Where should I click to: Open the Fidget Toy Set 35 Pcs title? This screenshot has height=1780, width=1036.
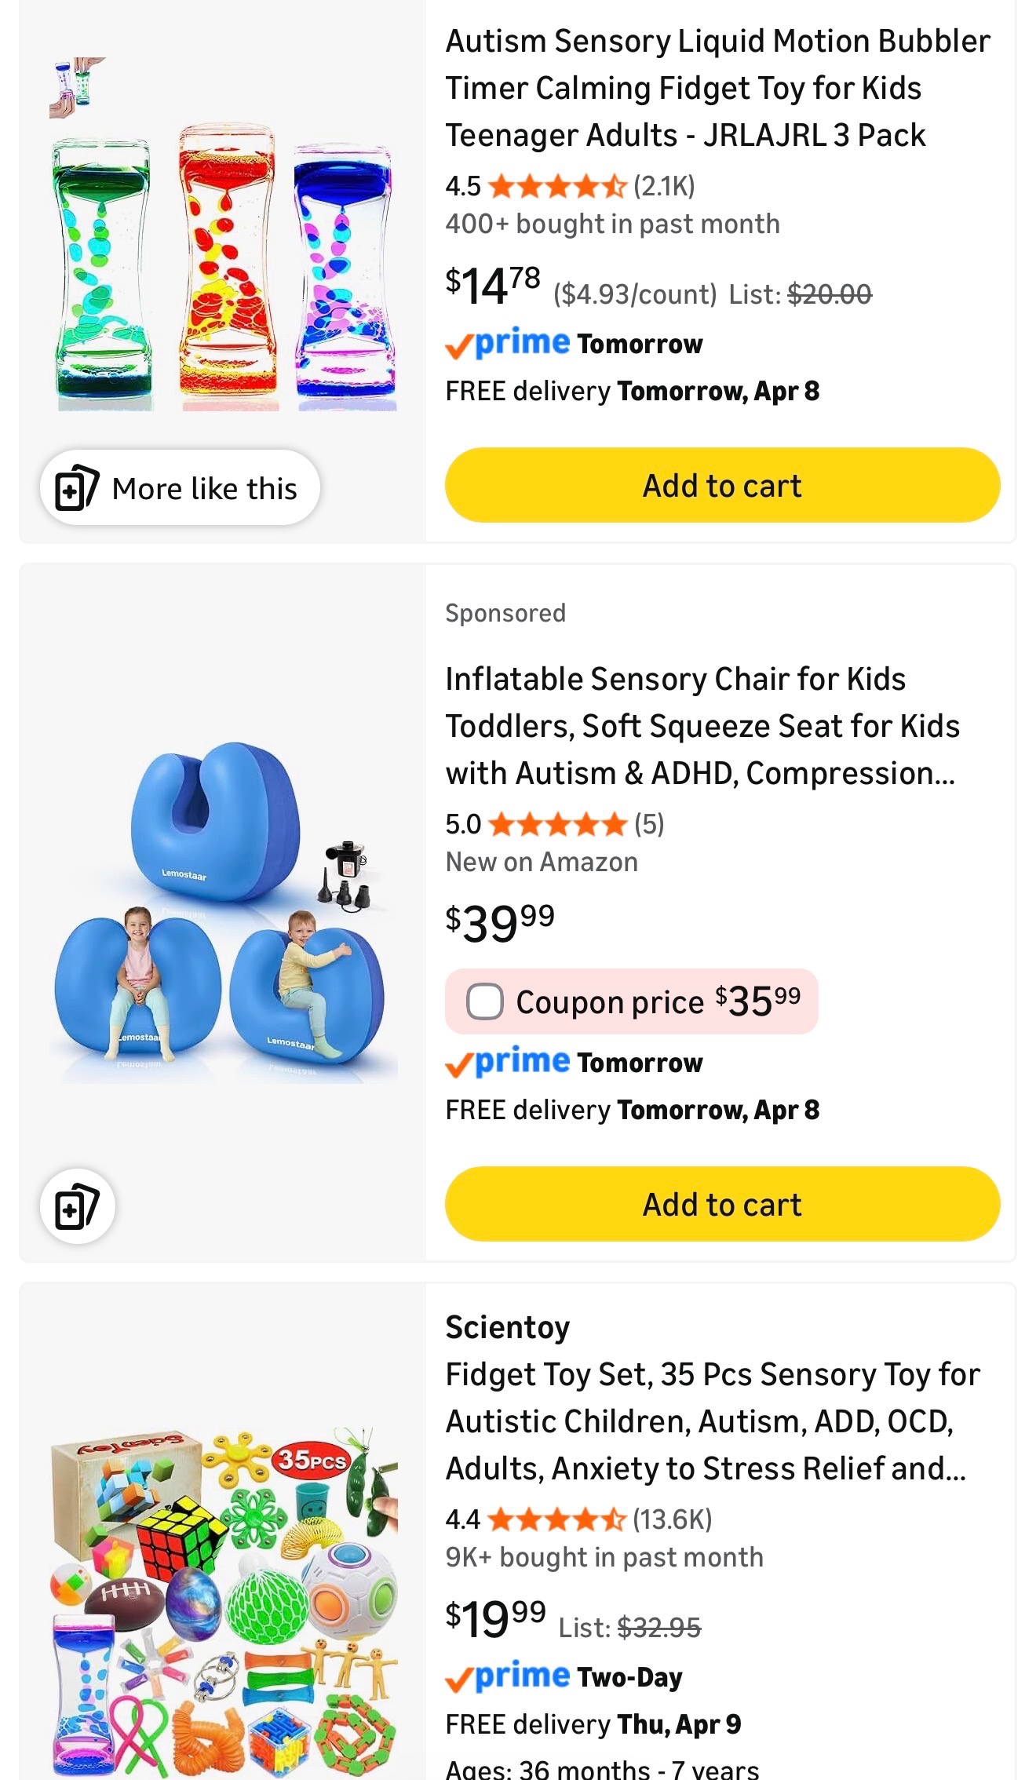pyautogui.click(x=712, y=1421)
